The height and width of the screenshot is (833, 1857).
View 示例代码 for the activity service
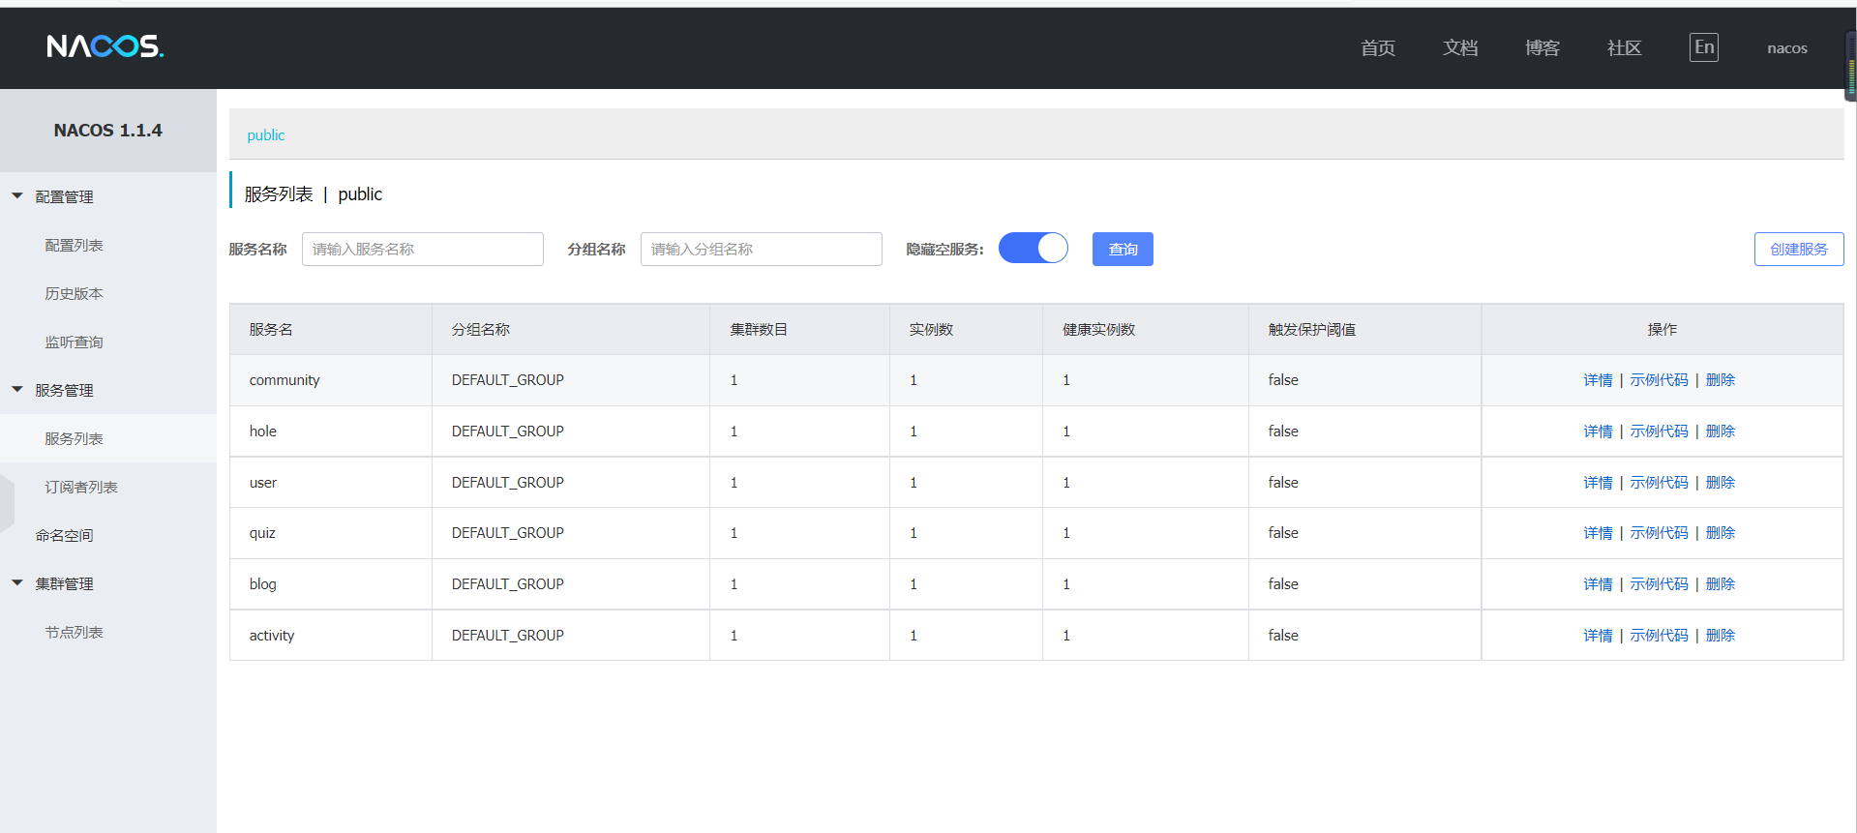1659,636
